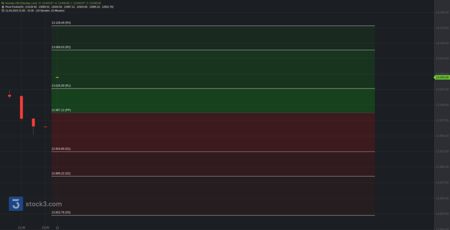The height and width of the screenshot is (230, 450).
Task: Select the pivot point label 12.987,12 (PP)
Action: [61, 110]
